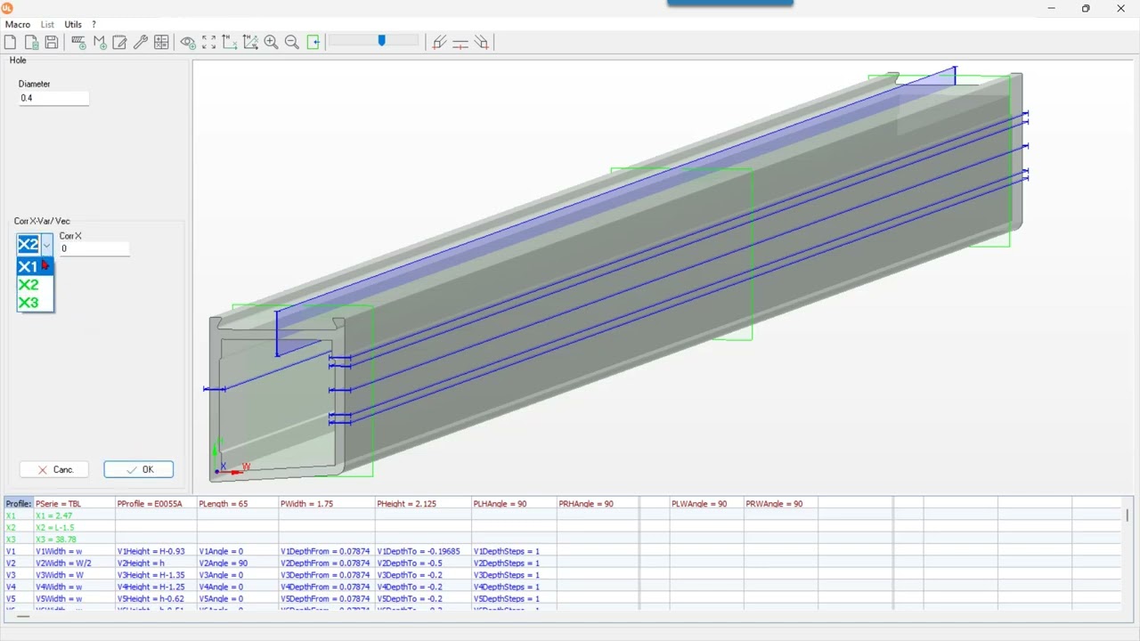Viewport: 1140px width, 641px height.
Task: Open the calculator icon
Action: (x=161, y=42)
